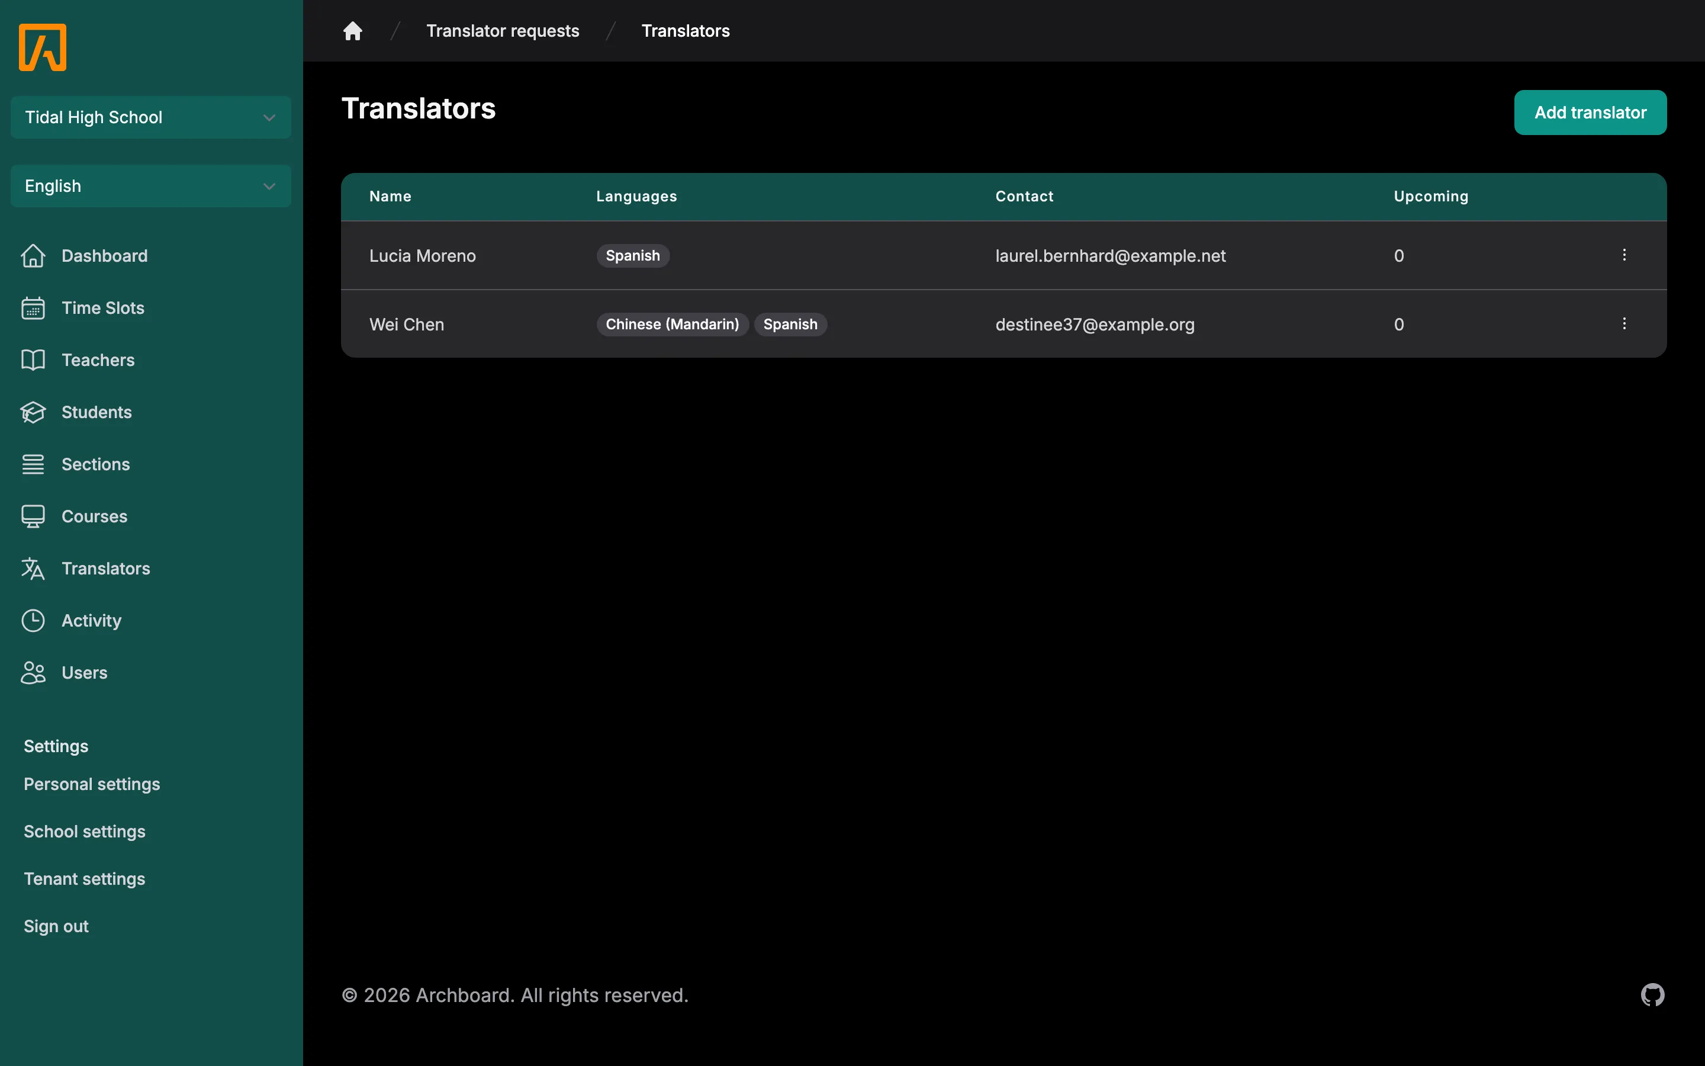Click the Archboard logo icon
Viewport: 1705px width, 1066px height.
coord(42,47)
